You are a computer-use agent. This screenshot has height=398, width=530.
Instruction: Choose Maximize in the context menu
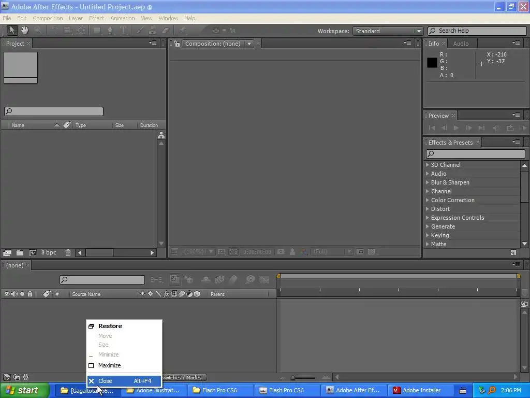pyautogui.click(x=124, y=365)
